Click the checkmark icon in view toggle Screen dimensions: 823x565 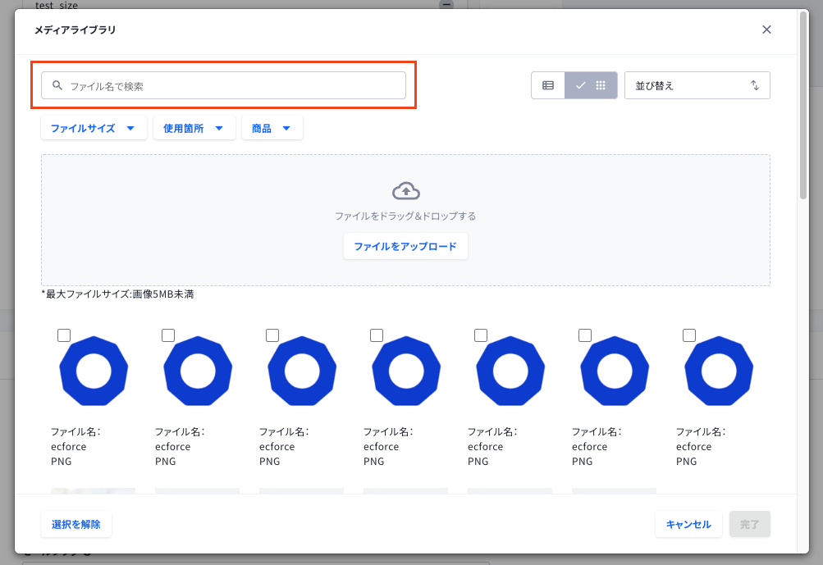(580, 85)
